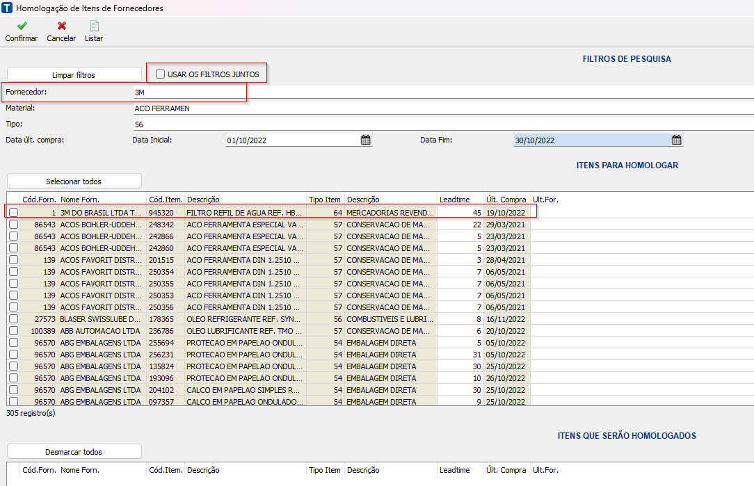Screen dimensions: 754x486
Task: Click the application logo in the title bar
Action: 8,8
